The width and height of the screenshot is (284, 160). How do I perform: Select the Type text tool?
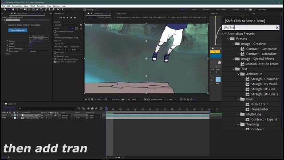tap(41, 10)
